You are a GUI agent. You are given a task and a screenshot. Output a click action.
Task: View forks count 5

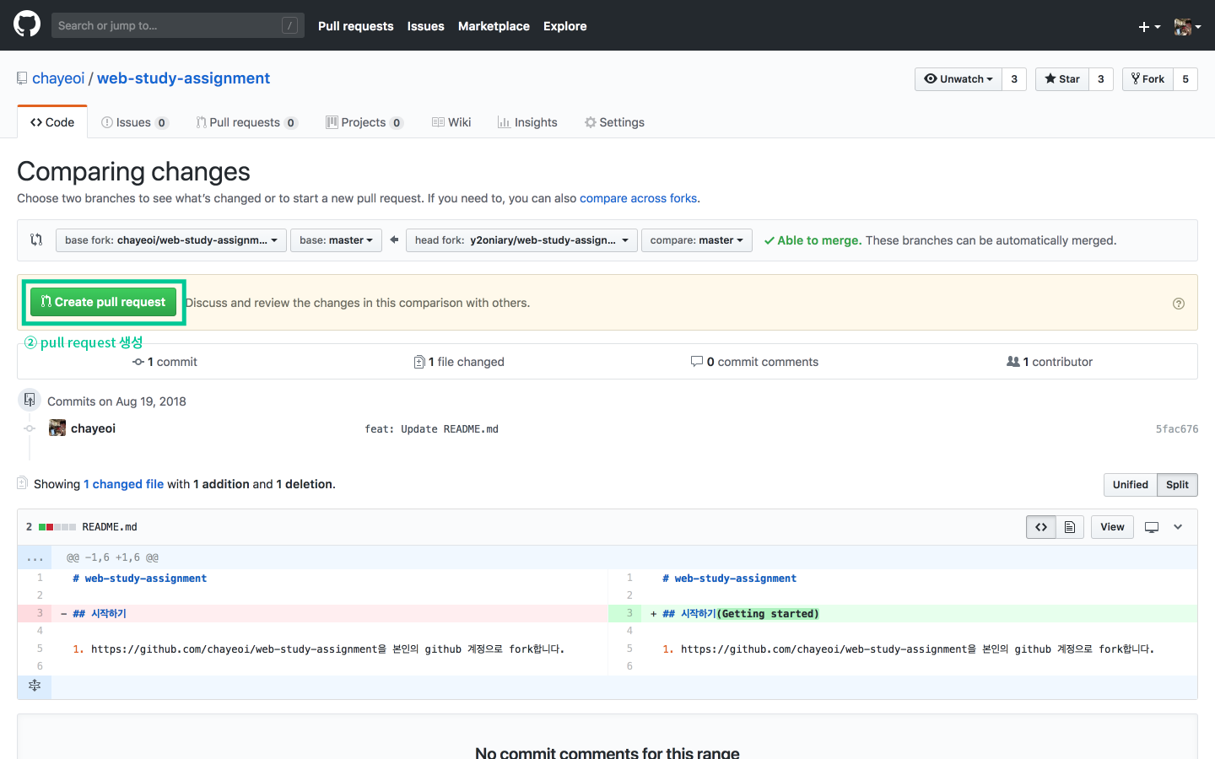[x=1185, y=79]
